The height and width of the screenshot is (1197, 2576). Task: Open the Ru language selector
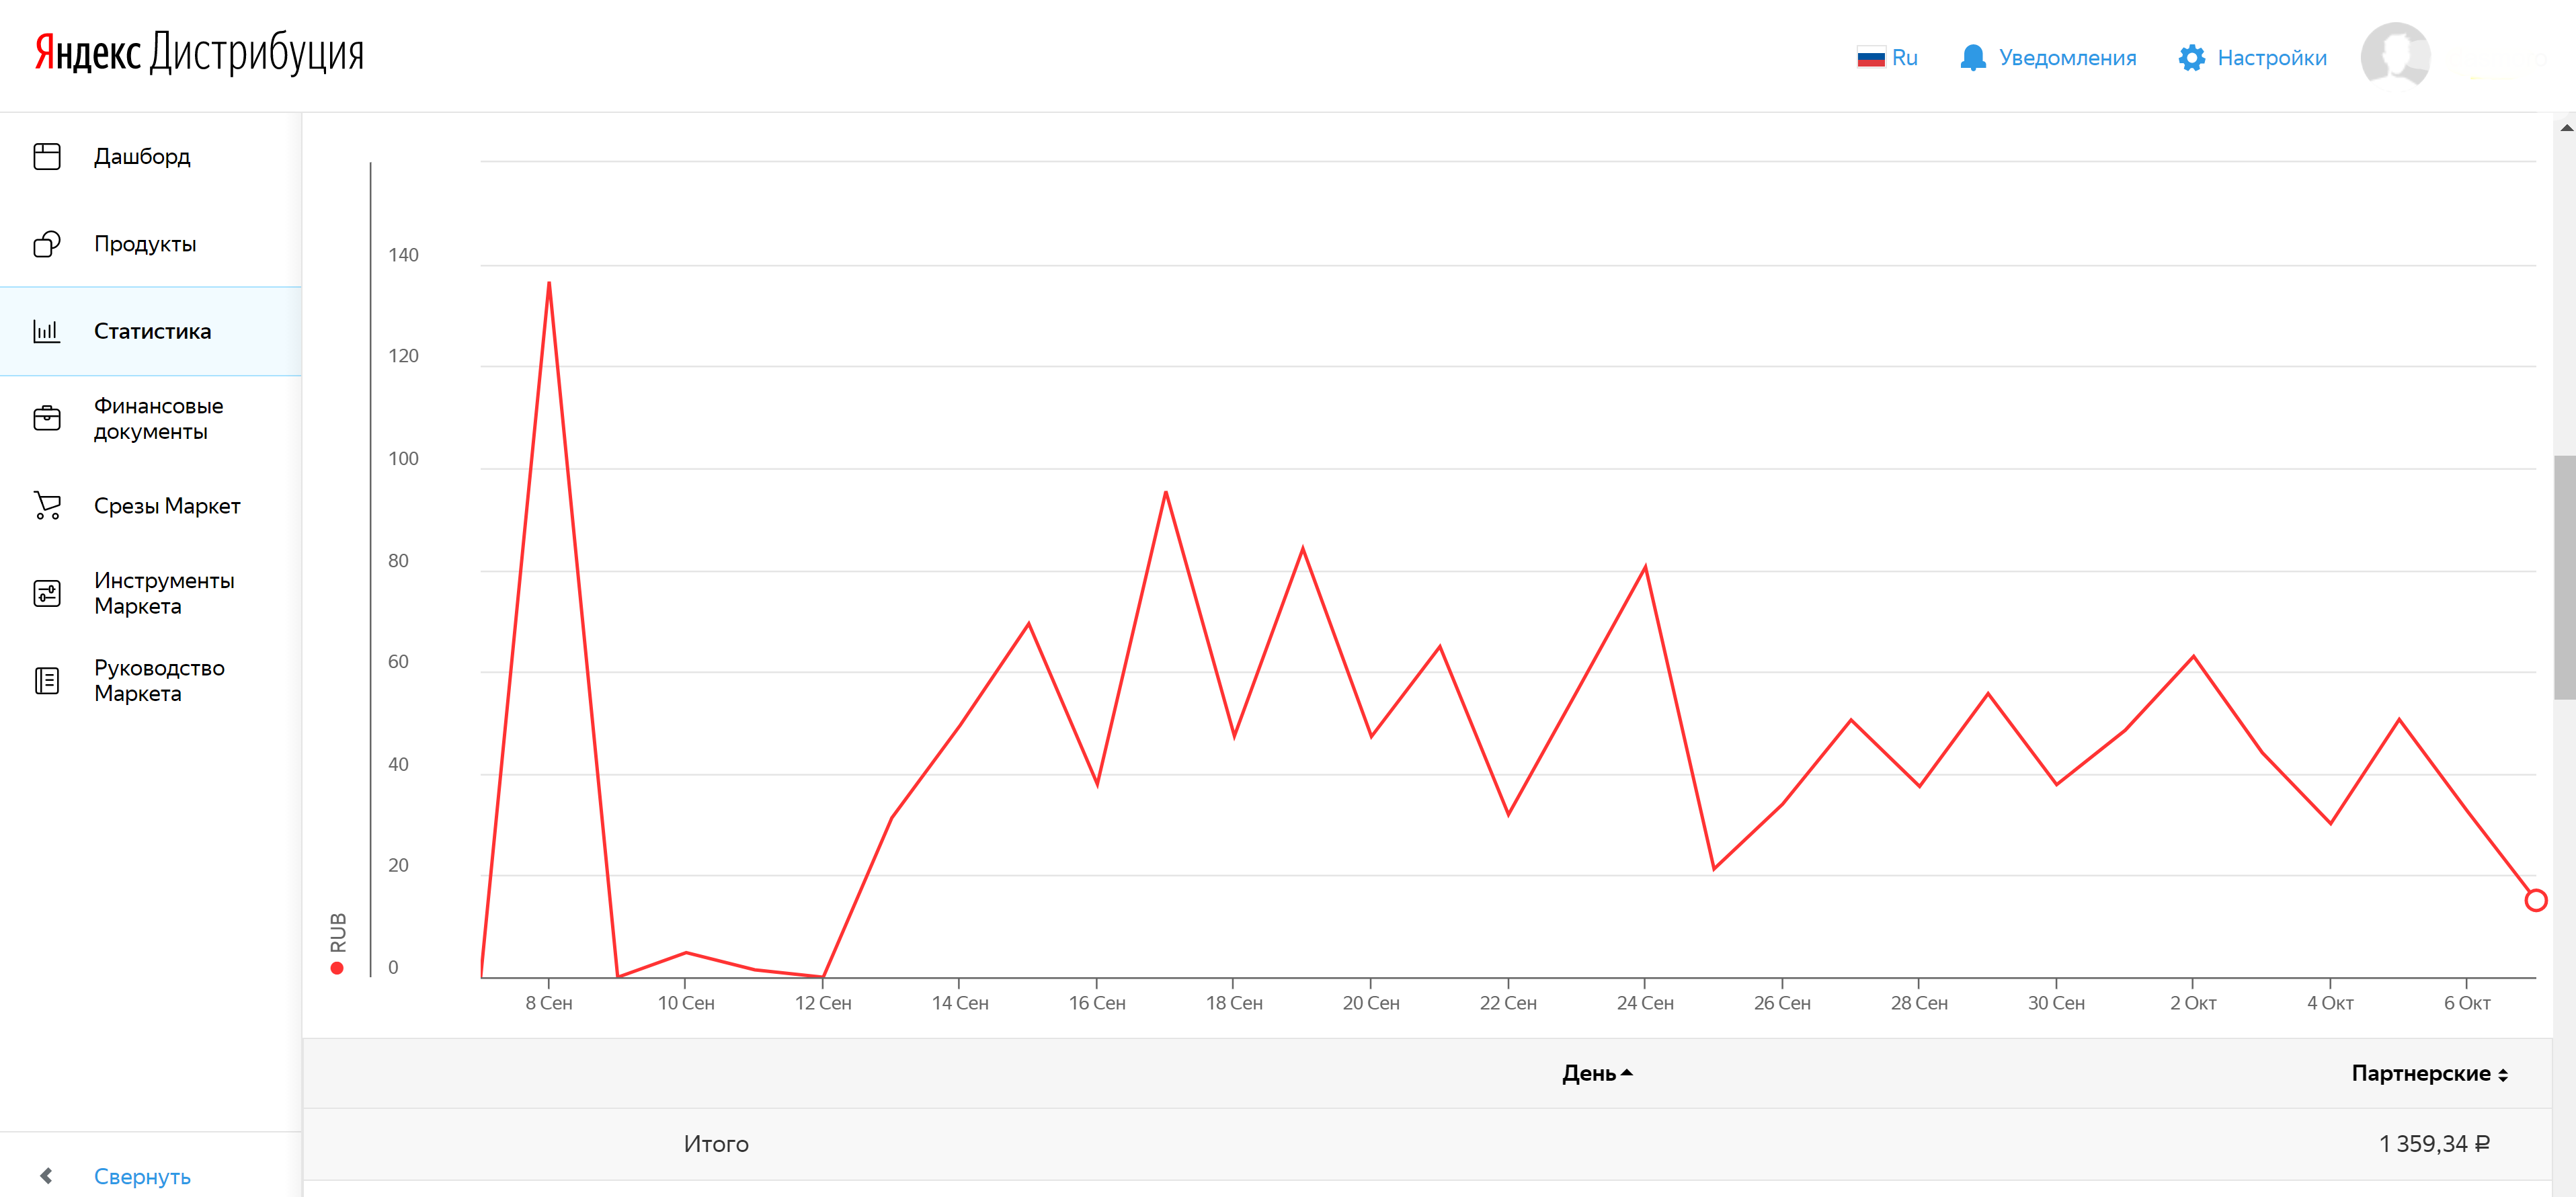pos(1887,58)
